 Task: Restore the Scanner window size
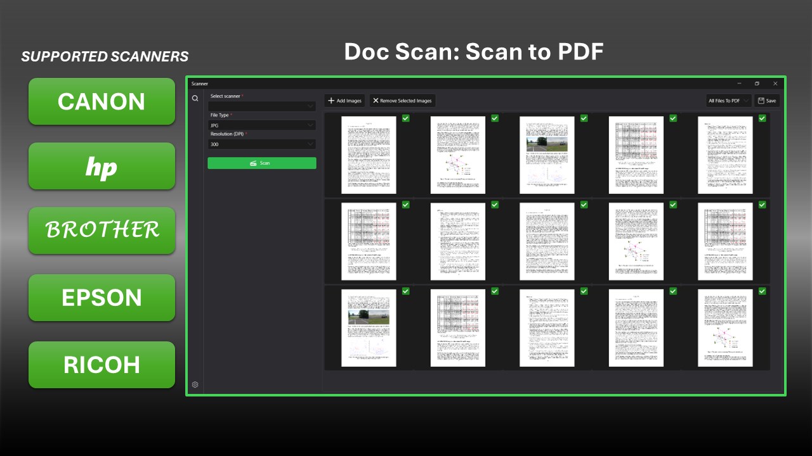(757, 84)
